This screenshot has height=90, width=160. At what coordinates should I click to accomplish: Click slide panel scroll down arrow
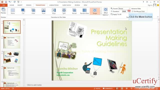pos(24,86)
